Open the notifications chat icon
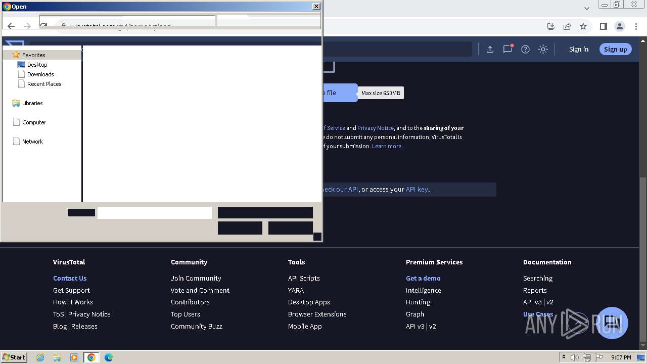Image resolution: width=647 pixels, height=364 pixels. point(507,49)
